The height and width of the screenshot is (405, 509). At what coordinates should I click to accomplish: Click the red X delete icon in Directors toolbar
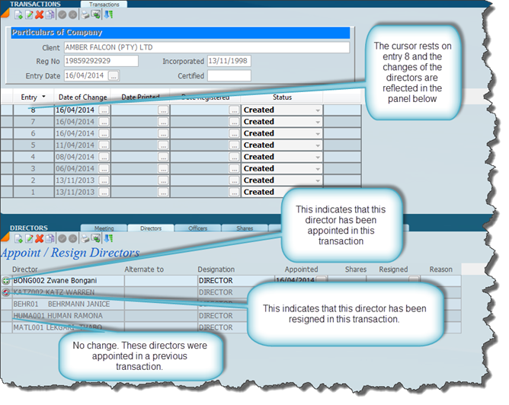point(39,238)
